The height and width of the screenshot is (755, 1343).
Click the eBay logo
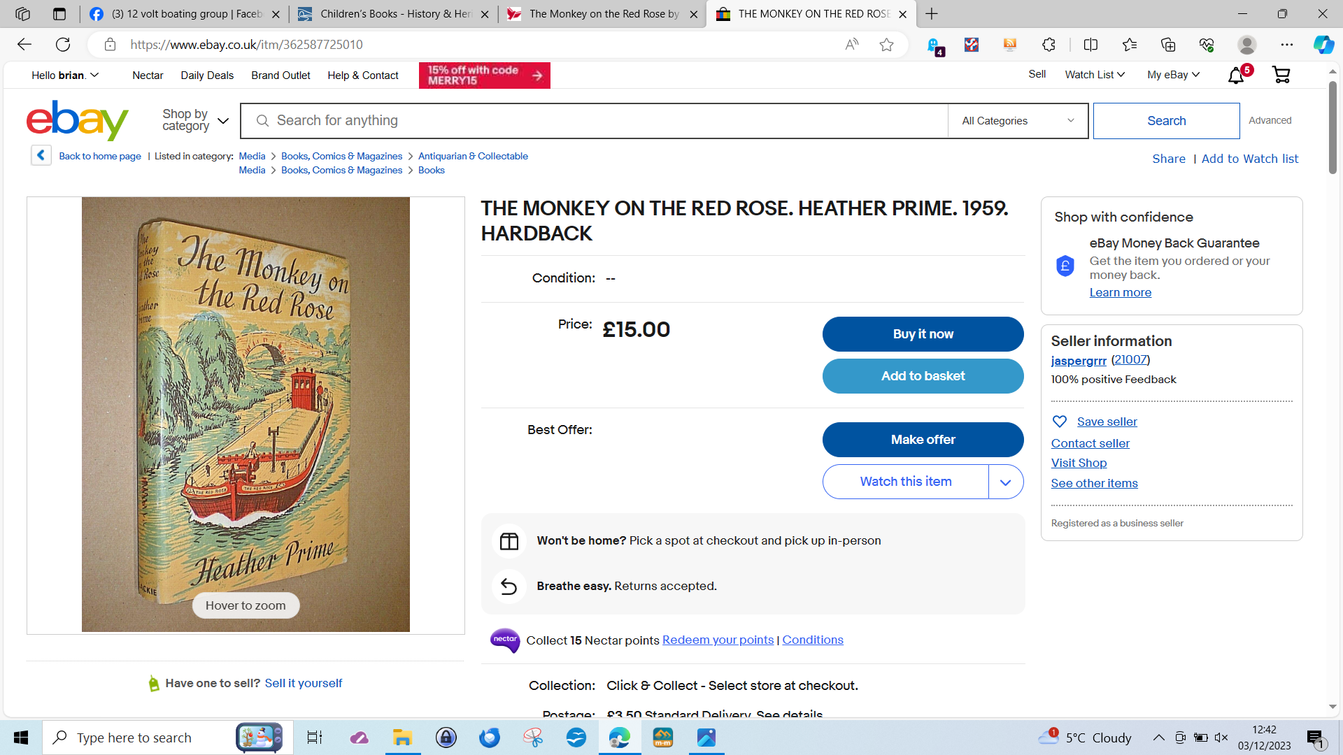78,120
